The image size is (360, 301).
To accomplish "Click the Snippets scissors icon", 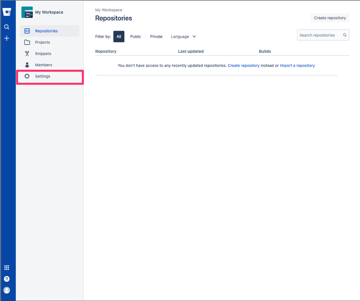I will point(27,53).
